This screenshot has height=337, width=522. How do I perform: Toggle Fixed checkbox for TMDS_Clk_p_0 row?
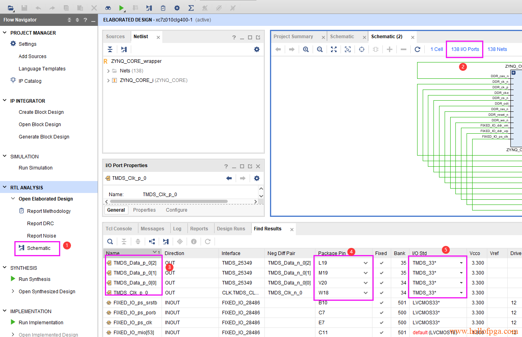(382, 293)
